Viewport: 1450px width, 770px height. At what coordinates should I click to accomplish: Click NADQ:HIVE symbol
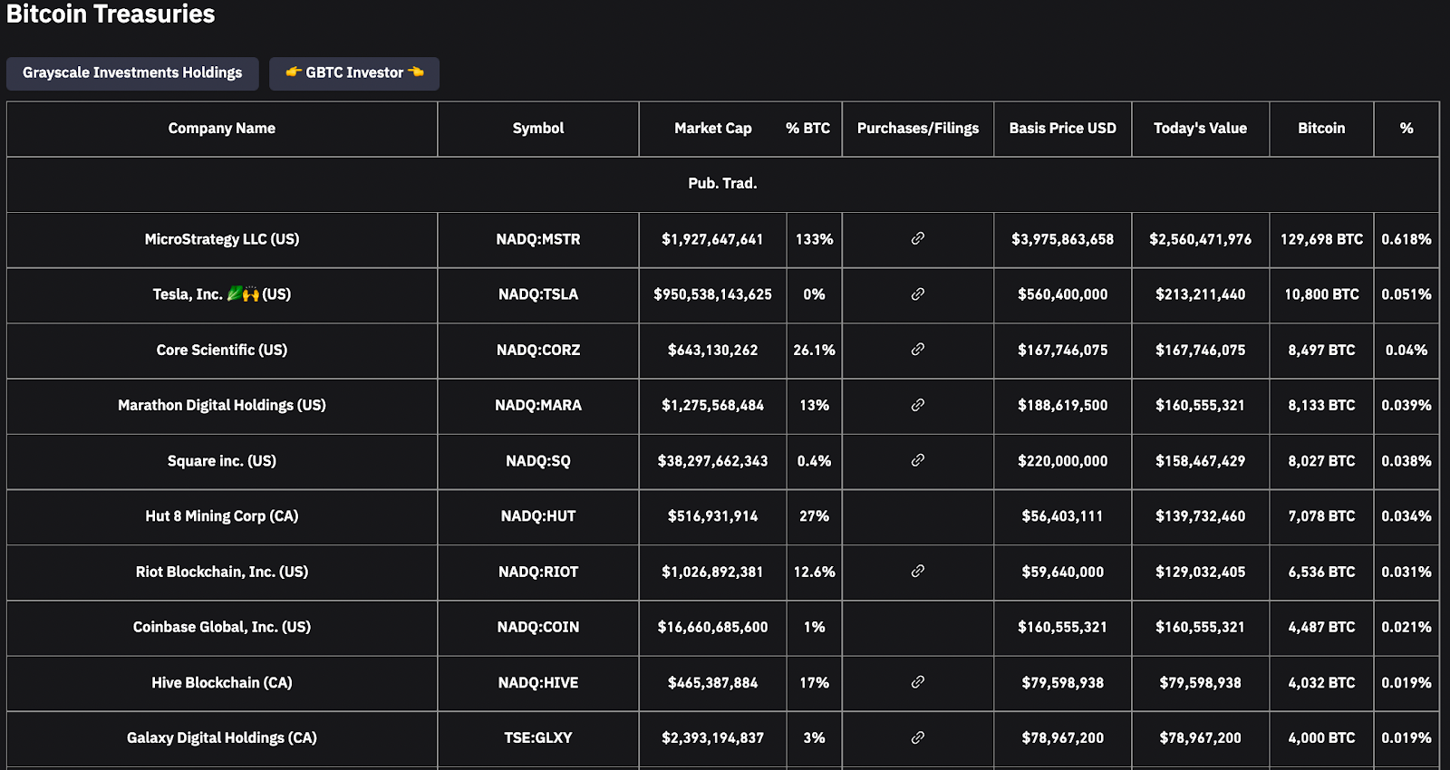pyautogui.click(x=538, y=683)
